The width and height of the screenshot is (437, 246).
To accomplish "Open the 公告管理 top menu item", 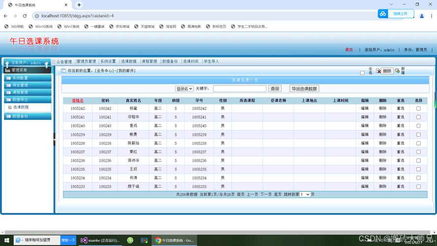I will point(64,61).
